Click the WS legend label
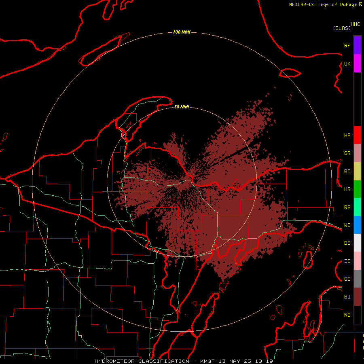 347,225
